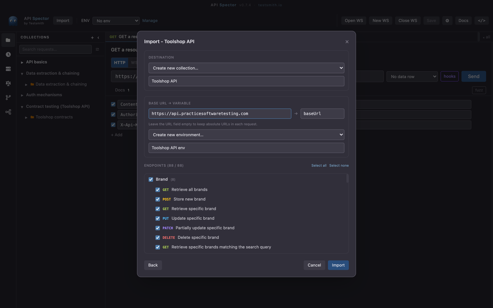The width and height of the screenshot is (493, 308).
Task: Toggle the X-Api-K header row checkbox
Action: click(113, 125)
